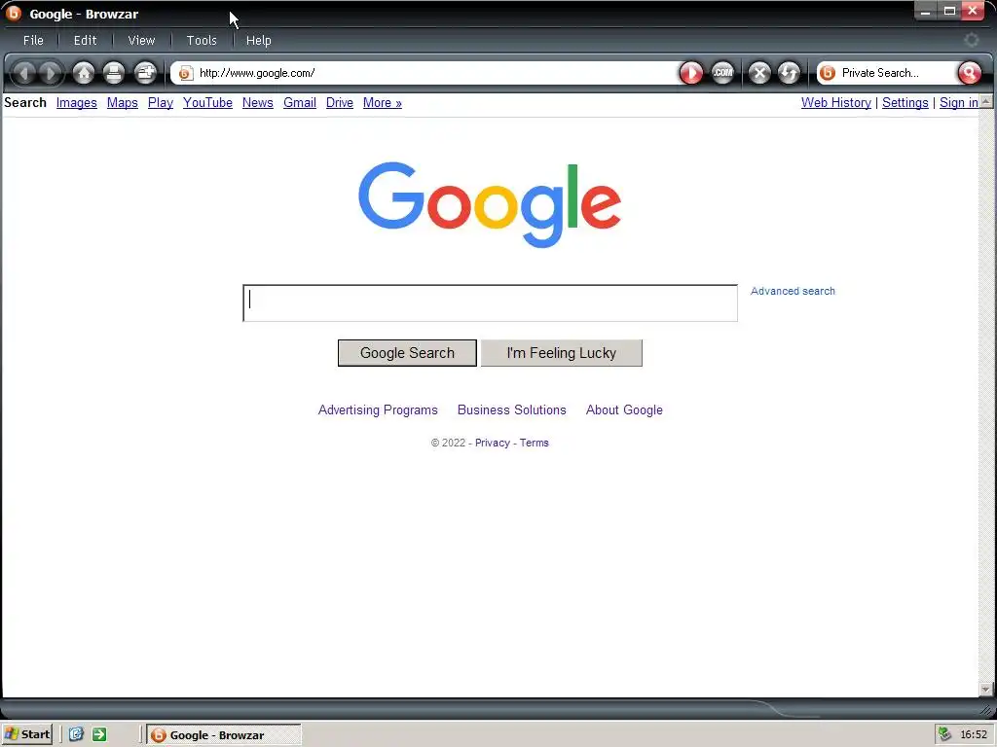
Task: Click the system tray network icon
Action: pos(944,735)
